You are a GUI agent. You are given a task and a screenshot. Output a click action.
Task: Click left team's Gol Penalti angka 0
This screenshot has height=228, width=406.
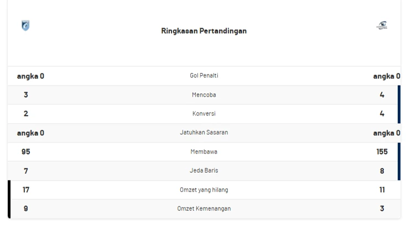tap(30, 76)
